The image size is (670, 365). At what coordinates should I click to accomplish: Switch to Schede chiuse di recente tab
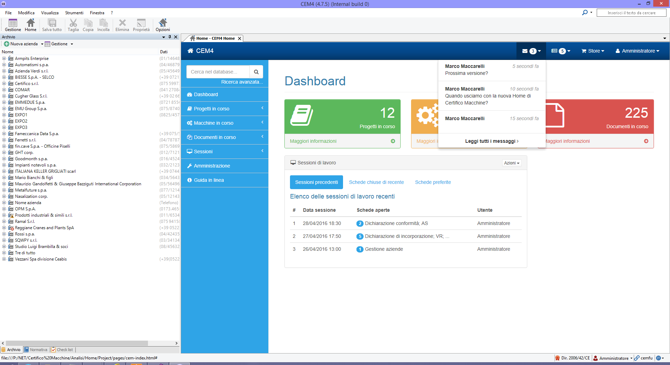[x=376, y=182]
